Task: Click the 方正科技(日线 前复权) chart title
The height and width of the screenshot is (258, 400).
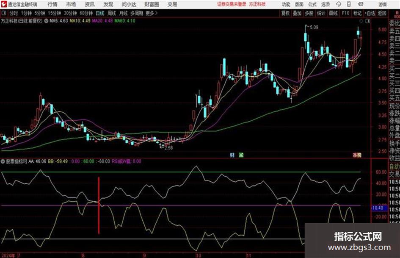Action: point(22,21)
